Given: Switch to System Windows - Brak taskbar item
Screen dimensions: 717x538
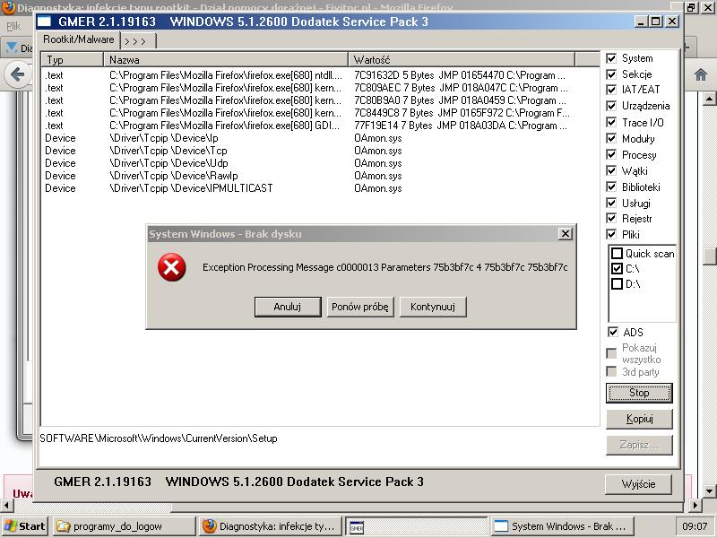Looking at the screenshot, I should point(563,526).
